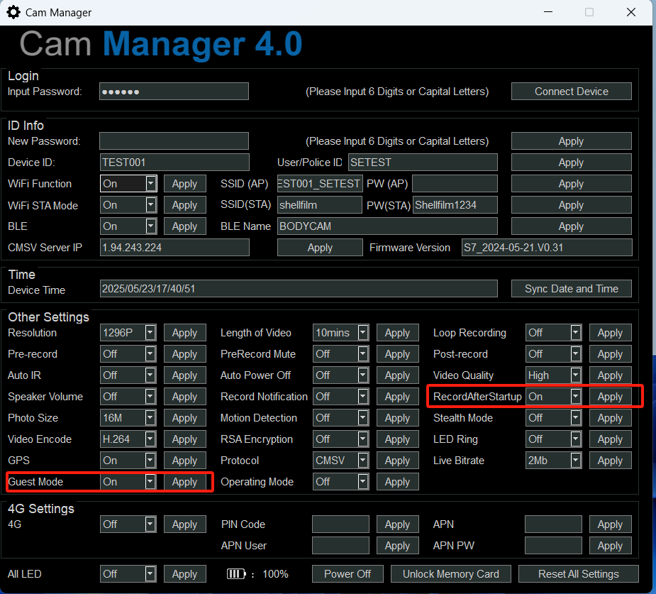Apply the Guest Mode setting

pyautogui.click(x=184, y=482)
